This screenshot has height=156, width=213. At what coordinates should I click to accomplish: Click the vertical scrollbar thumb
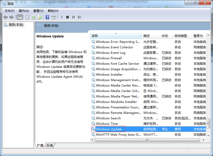[208, 123]
